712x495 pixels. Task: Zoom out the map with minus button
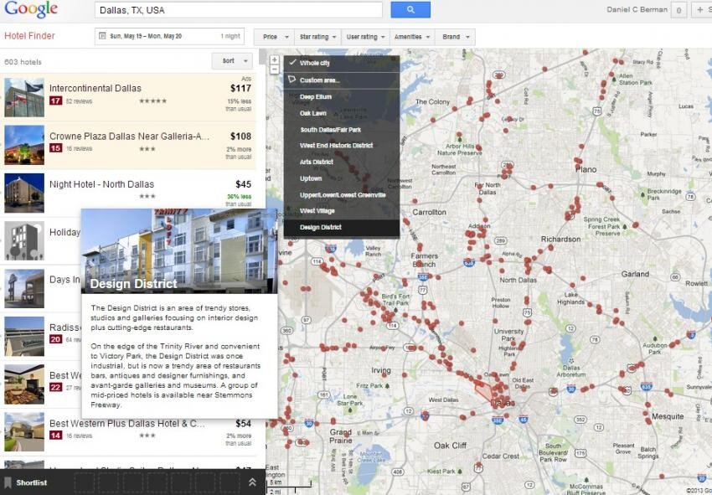(x=274, y=70)
